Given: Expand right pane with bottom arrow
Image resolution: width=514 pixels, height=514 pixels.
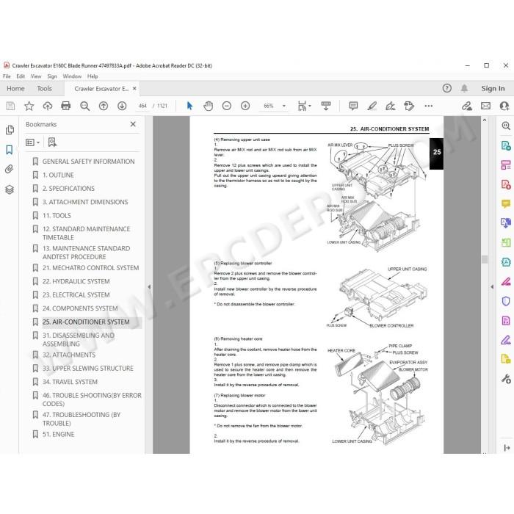Looking at the screenshot, I should [507, 447].
